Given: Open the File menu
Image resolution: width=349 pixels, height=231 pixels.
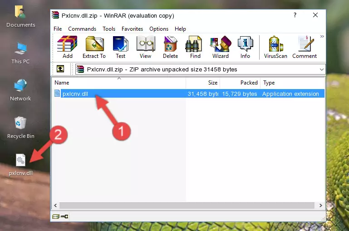Looking at the screenshot, I should pyautogui.click(x=58, y=29).
